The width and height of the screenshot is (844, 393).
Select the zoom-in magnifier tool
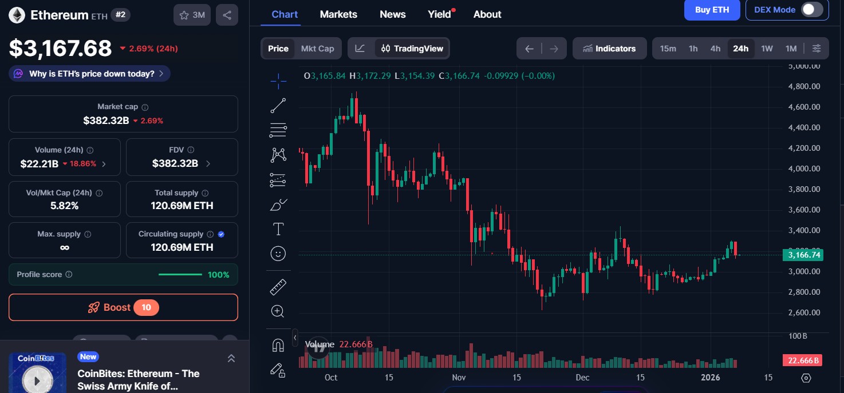pos(278,311)
